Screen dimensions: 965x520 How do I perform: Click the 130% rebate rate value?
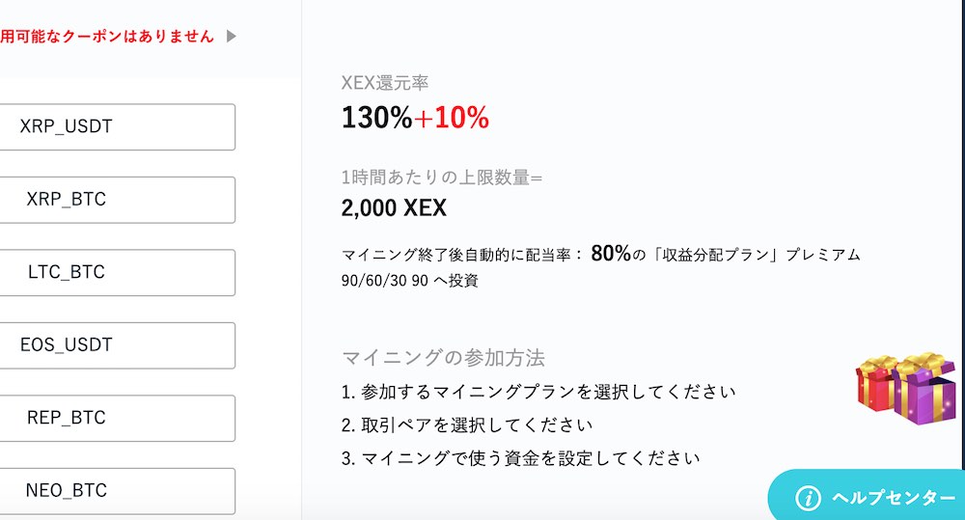pyautogui.click(x=376, y=117)
